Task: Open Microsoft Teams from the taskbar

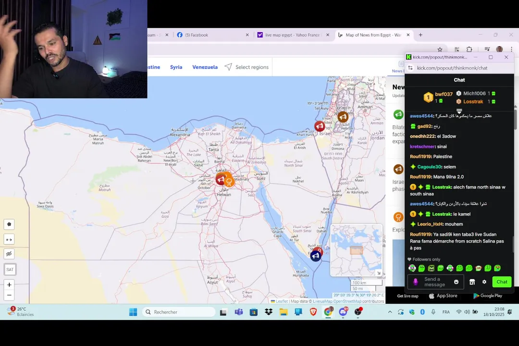Action: tap(239, 312)
